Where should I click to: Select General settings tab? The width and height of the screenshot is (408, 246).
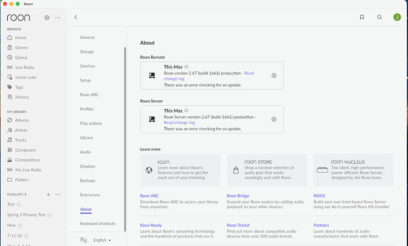coord(87,37)
